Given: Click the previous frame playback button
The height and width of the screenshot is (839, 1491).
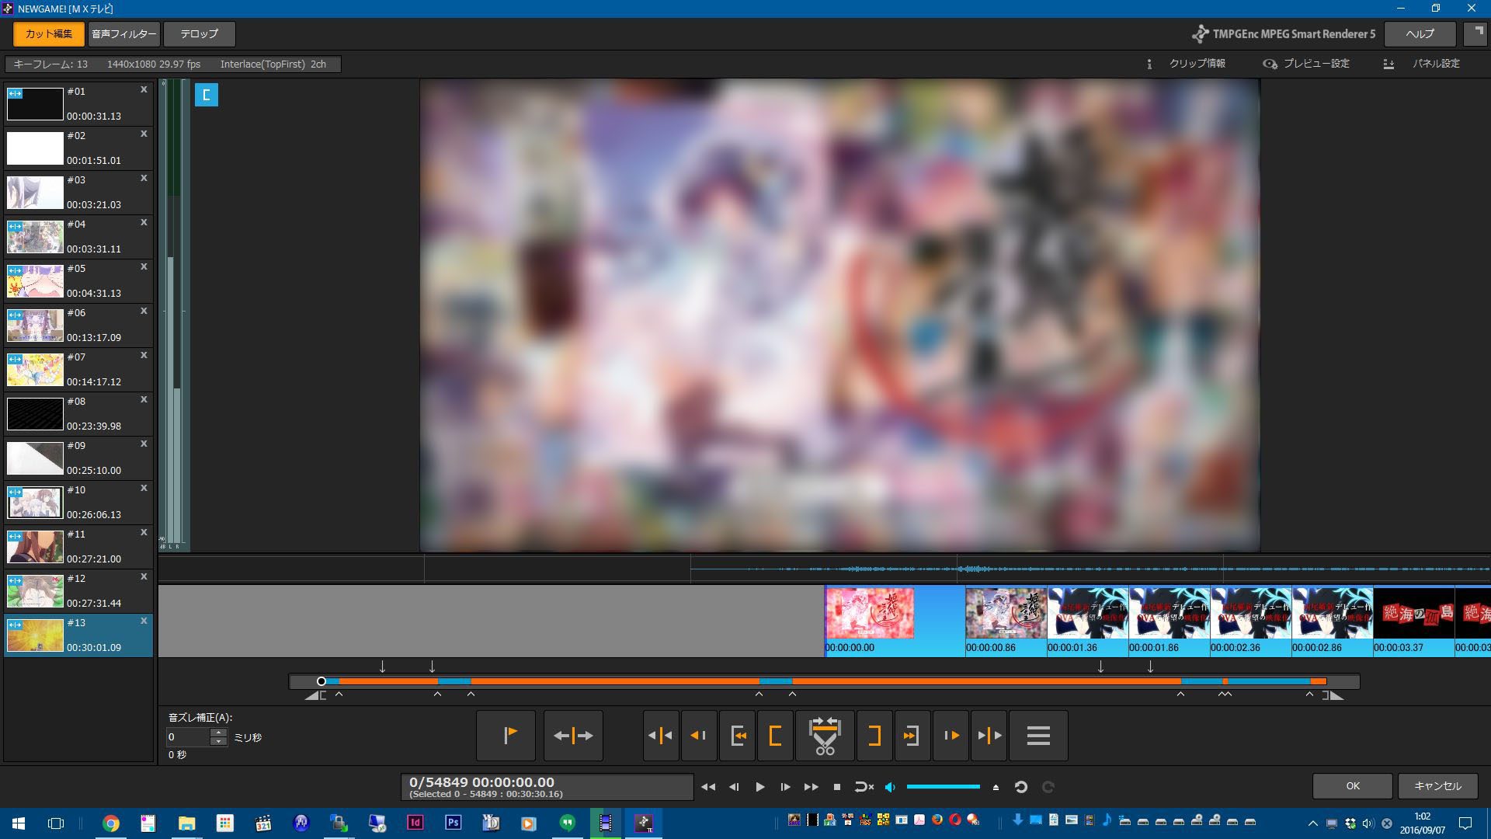Looking at the screenshot, I should pyautogui.click(x=734, y=787).
